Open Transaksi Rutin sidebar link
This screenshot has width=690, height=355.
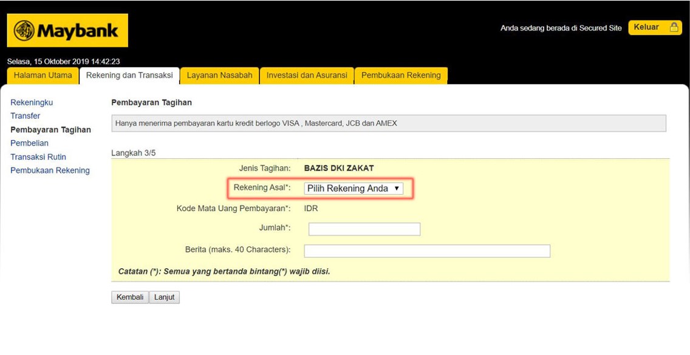[38, 157]
